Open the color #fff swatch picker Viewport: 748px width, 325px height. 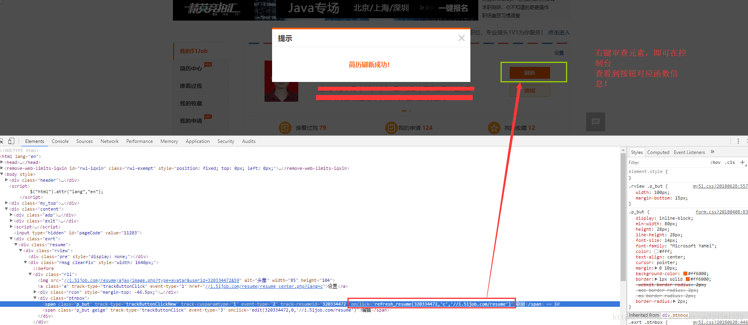point(656,251)
